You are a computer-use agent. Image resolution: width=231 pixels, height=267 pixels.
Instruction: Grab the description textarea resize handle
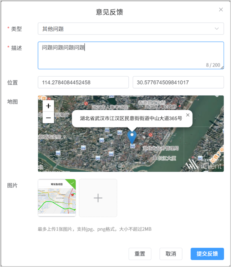pyautogui.click(x=222, y=68)
